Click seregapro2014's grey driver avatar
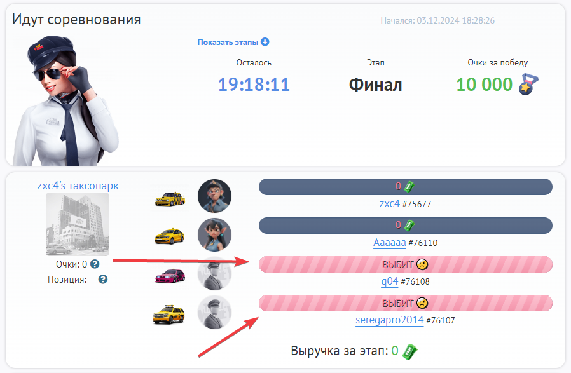 coord(214,312)
